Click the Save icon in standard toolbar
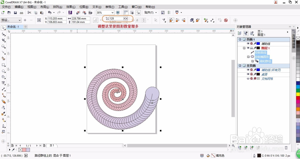Viewport: 300px width, 159px height. click(x=15, y=13)
